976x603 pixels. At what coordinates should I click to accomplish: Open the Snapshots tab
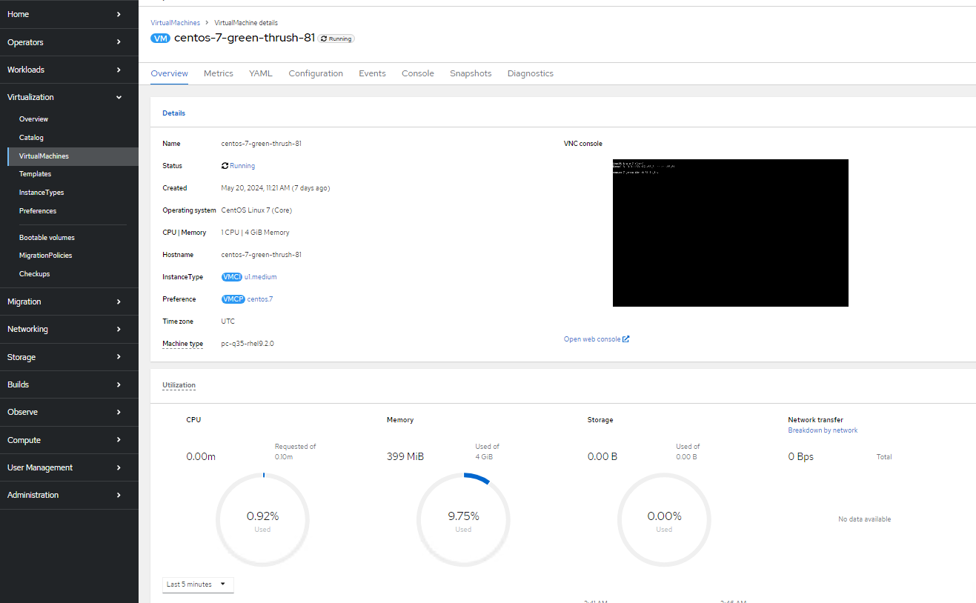[x=471, y=73]
